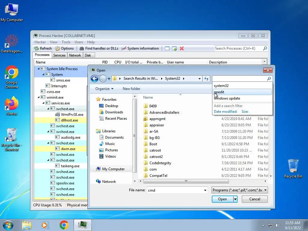
Task: Click the Forward button in Open dialog
Action: pos(103,79)
